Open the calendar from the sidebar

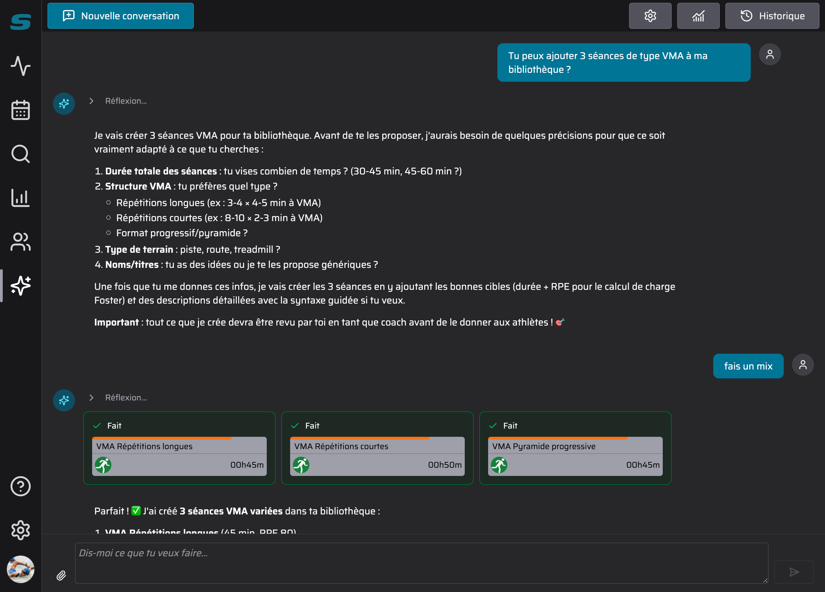click(x=20, y=110)
